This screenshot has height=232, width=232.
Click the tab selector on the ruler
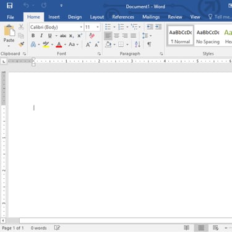point(4,61)
